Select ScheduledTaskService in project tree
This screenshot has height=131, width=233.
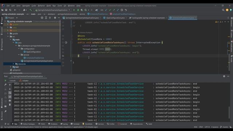[x=33, y=58]
